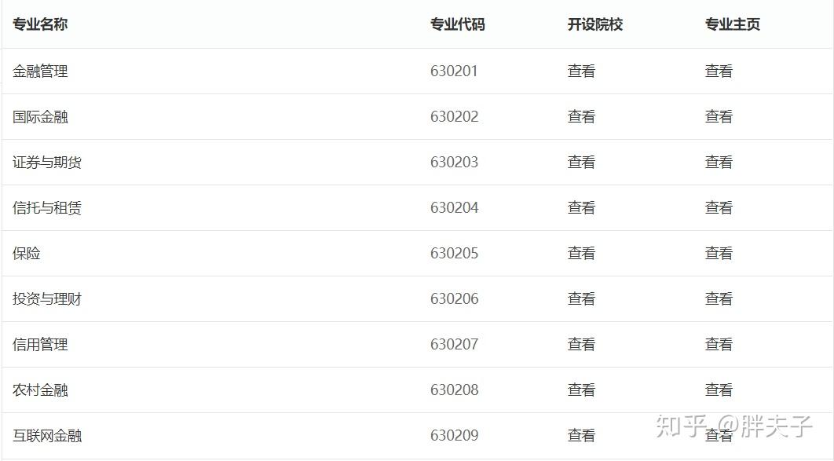
Task: View 开设院校 for 国际金融
Action: [x=581, y=116]
